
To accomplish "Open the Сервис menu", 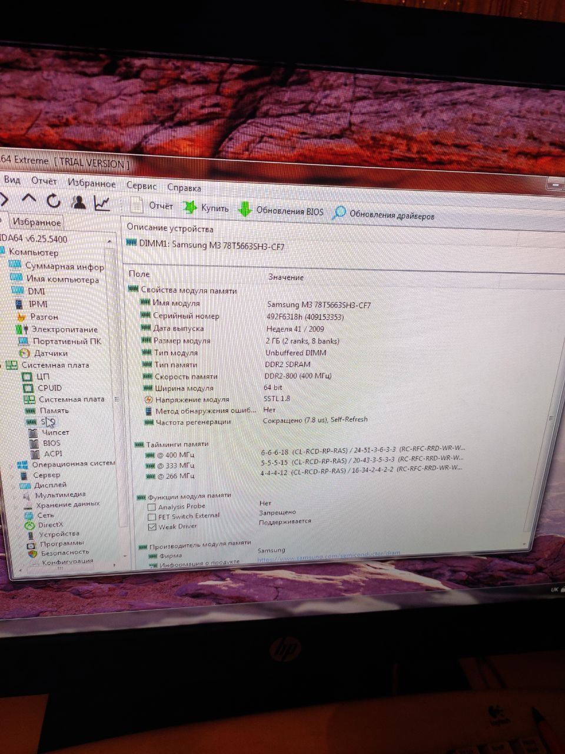I will 141,186.
